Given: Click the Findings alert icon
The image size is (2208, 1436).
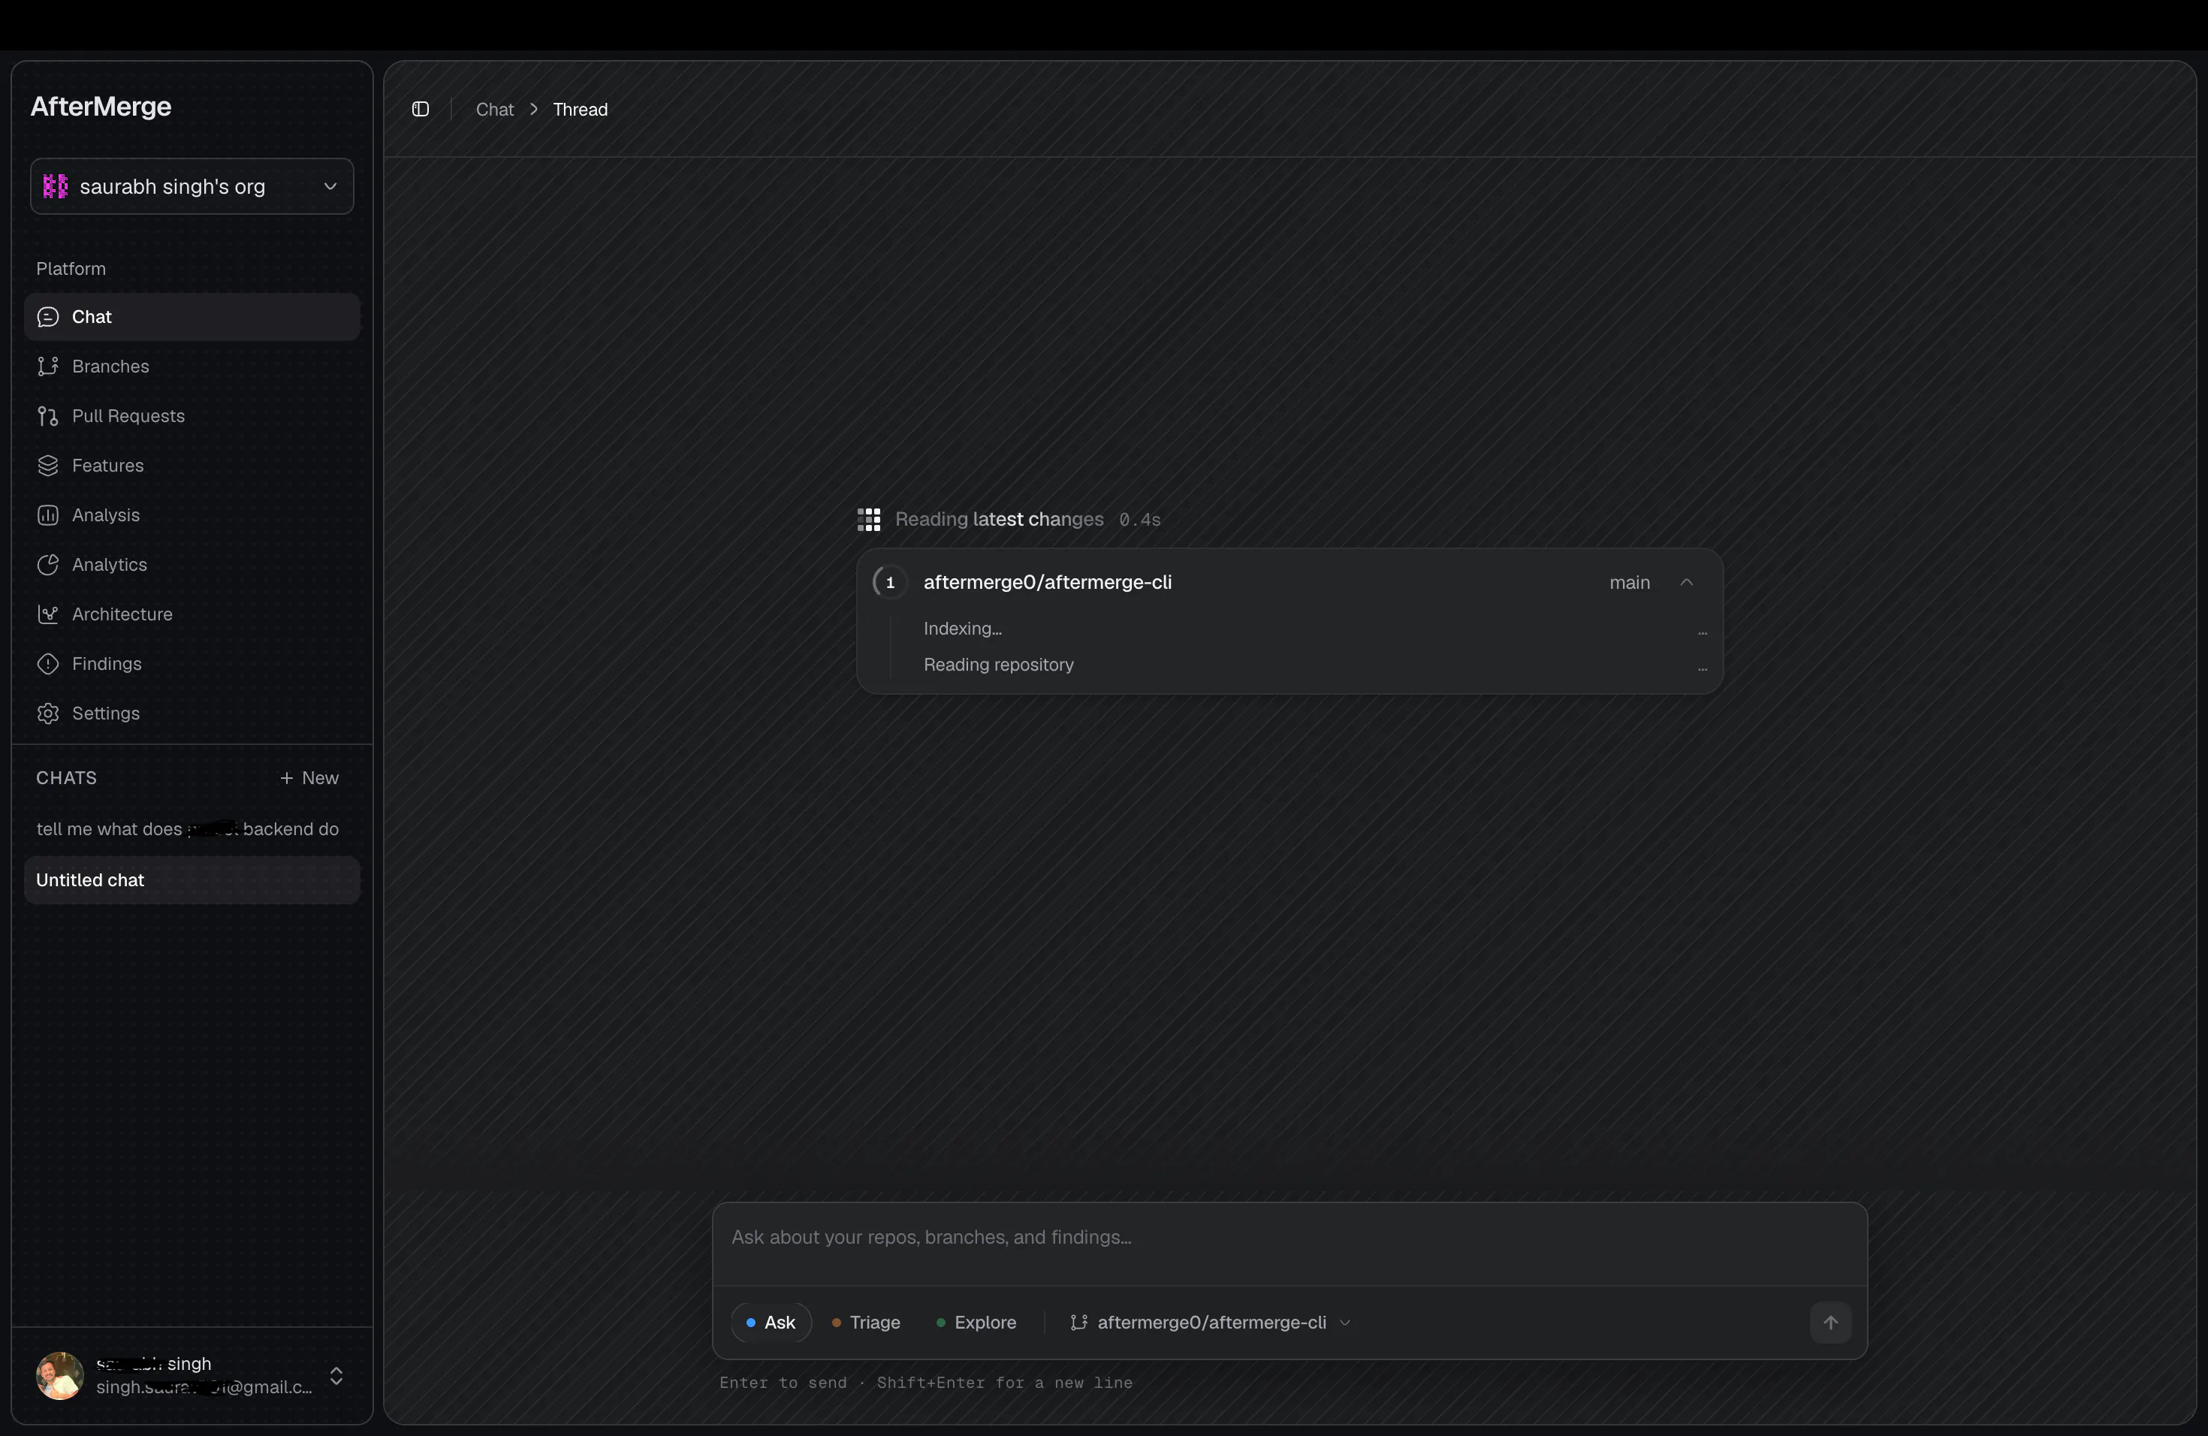Looking at the screenshot, I should tap(48, 664).
